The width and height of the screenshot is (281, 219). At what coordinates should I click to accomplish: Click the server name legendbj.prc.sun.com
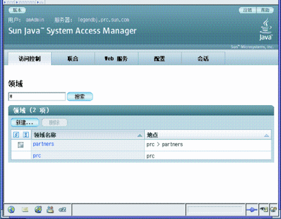pyautogui.click(x=103, y=20)
